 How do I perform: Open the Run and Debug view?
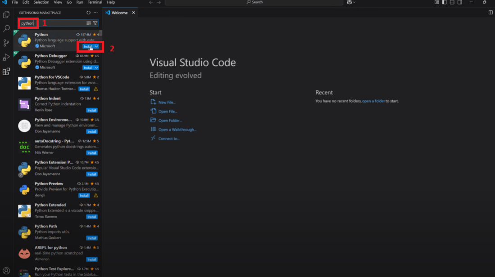coord(6,57)
